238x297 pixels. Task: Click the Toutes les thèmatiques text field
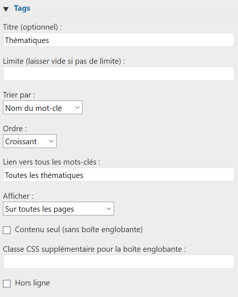118,175
